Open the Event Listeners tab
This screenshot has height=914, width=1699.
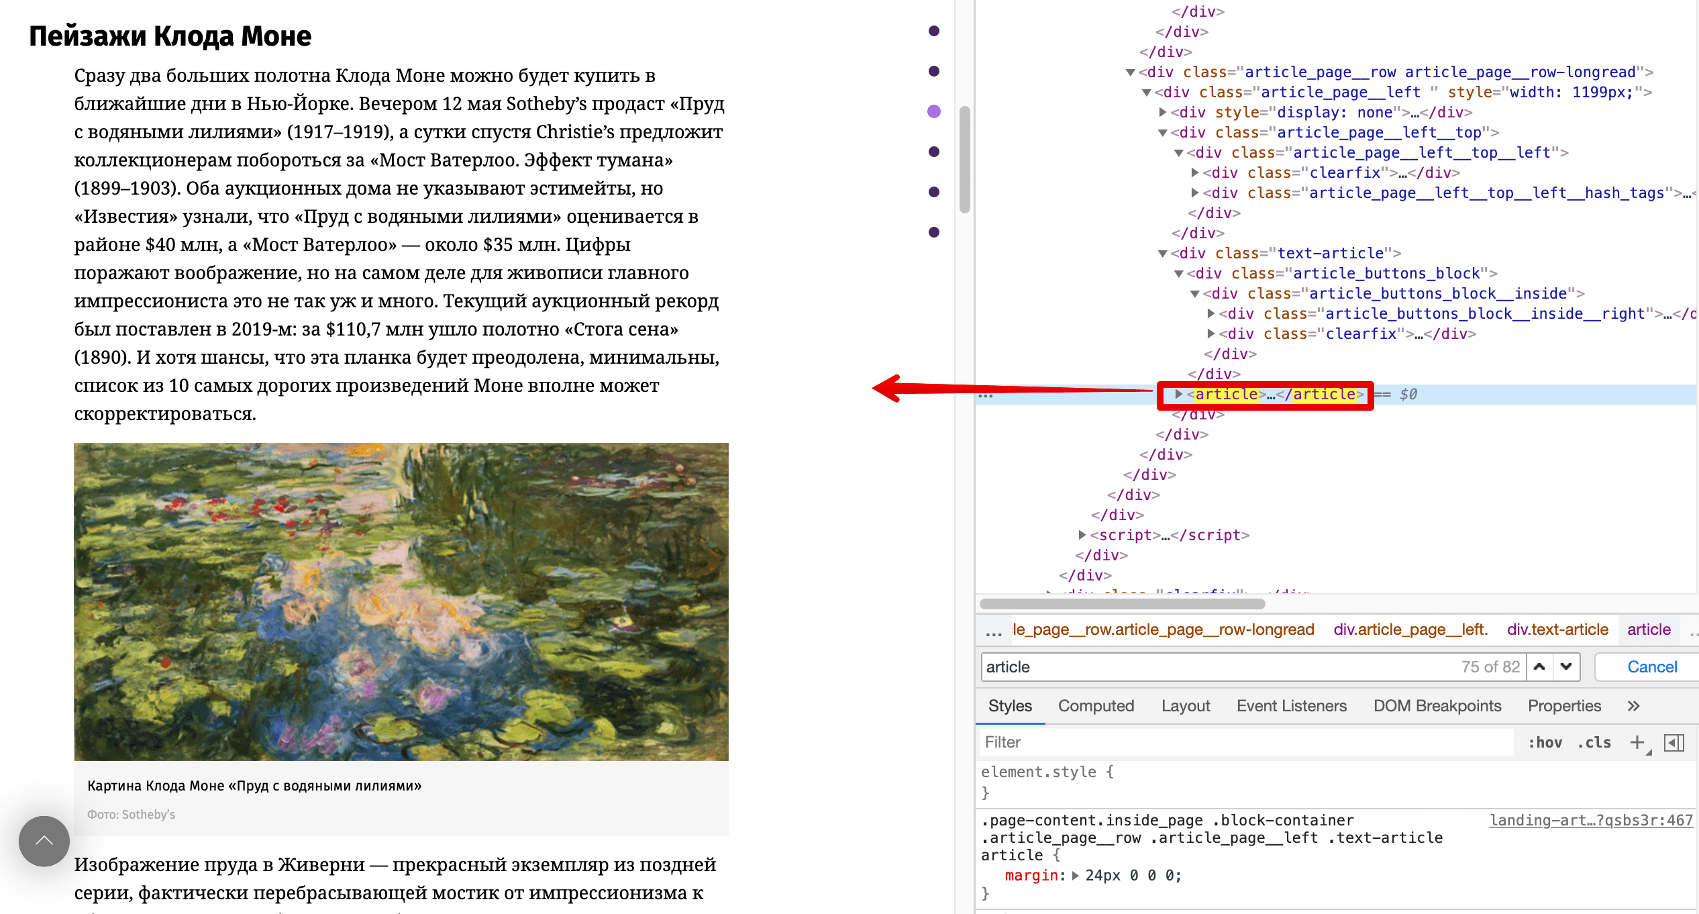coord(1292,706)
